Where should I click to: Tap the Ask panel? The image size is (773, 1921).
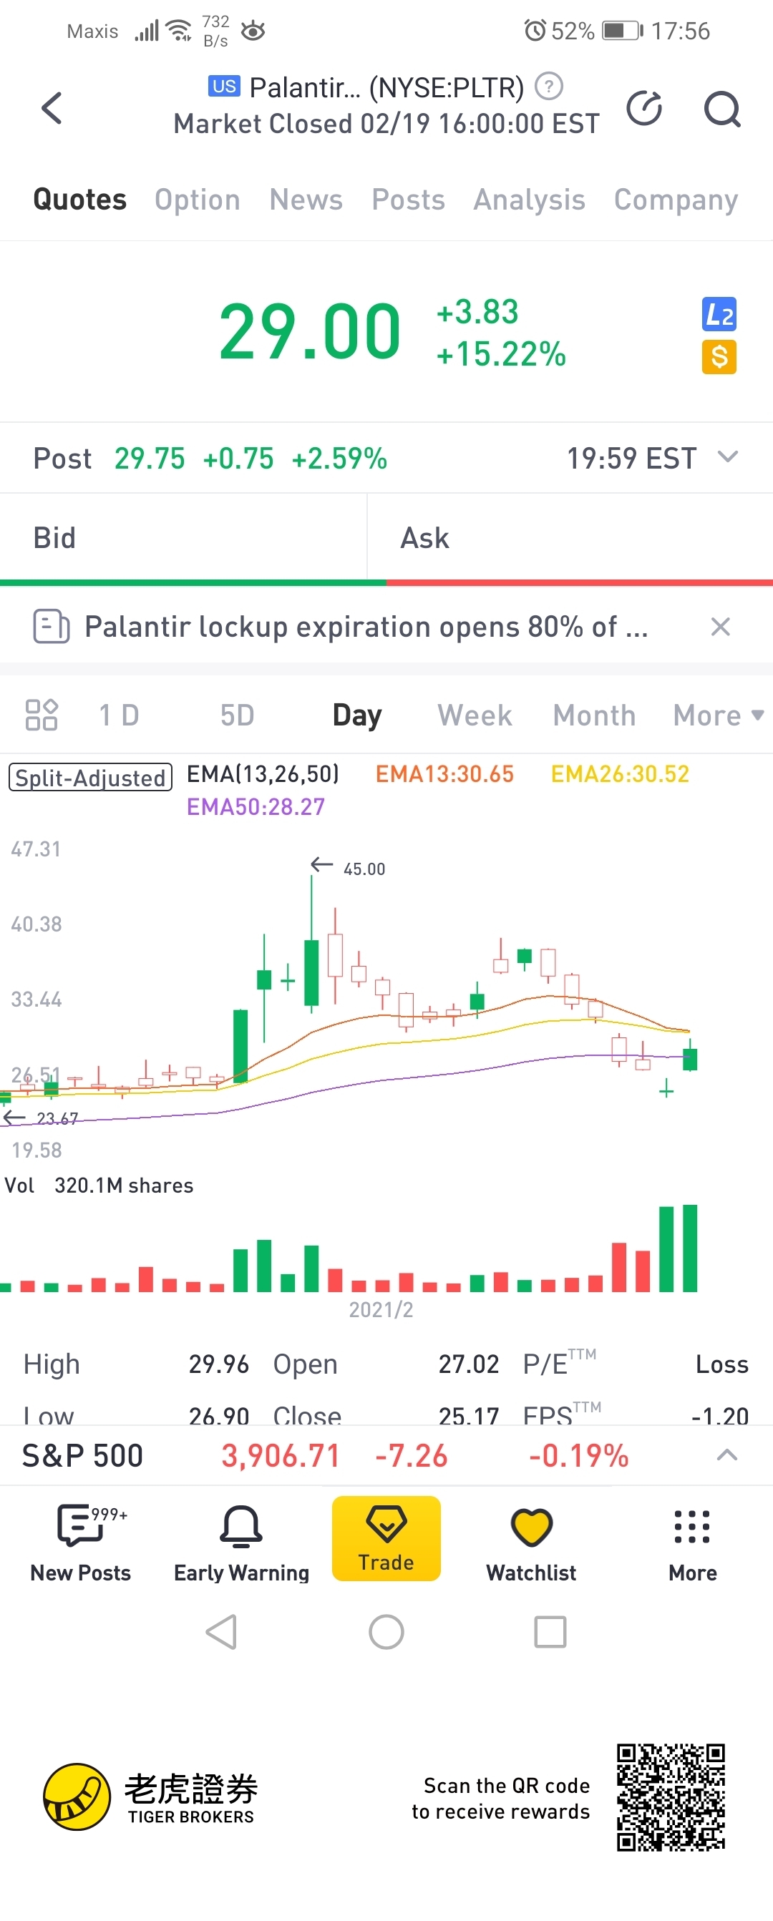pyautogui.click(x=570, y=537)
